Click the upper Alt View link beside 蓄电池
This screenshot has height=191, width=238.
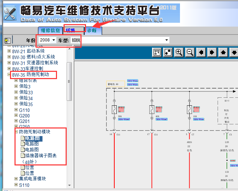tap(133, 81)
